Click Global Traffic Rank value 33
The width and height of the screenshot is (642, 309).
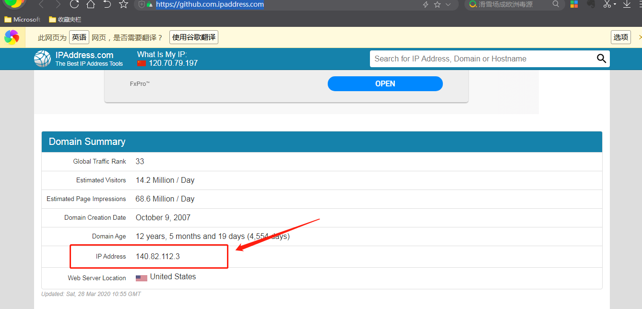click(x=140, y=161)
